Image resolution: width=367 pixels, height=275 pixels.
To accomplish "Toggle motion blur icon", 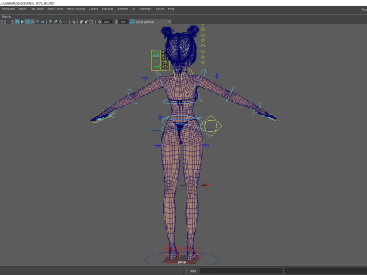I will pyautogui.click(x=56, y=21).
